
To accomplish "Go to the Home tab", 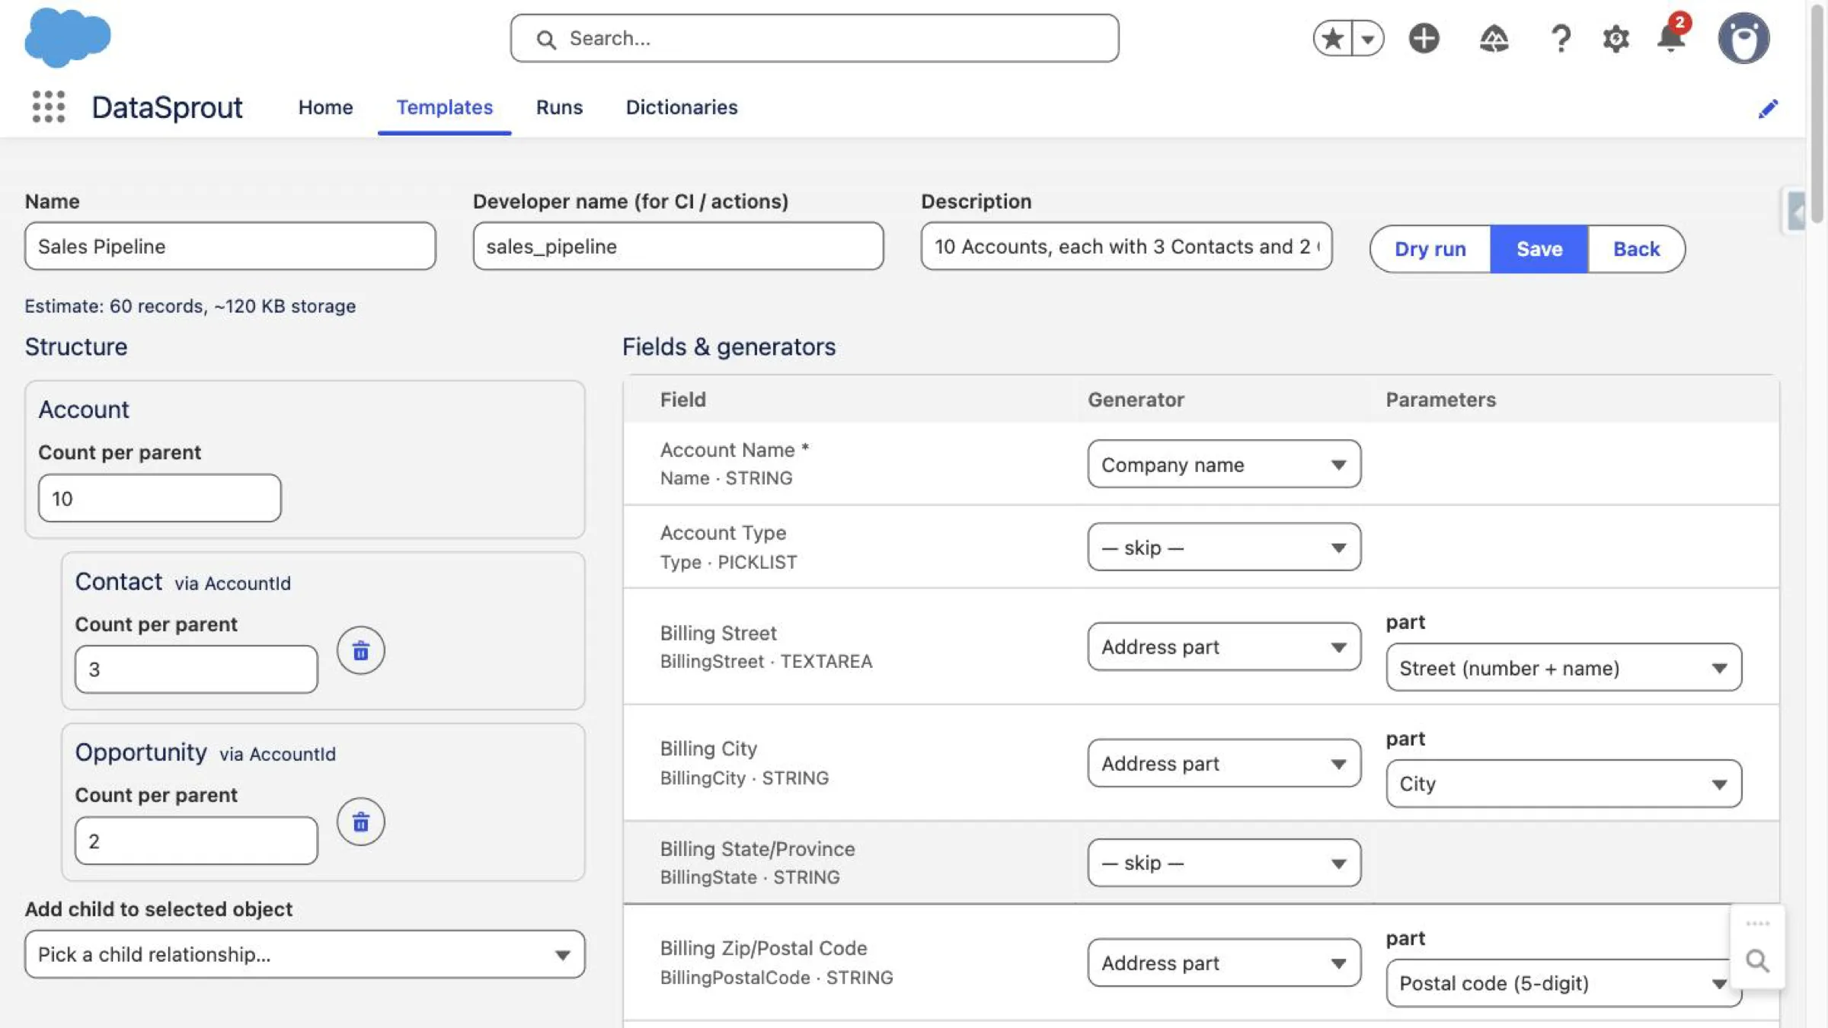I will (x=325, y=107).
